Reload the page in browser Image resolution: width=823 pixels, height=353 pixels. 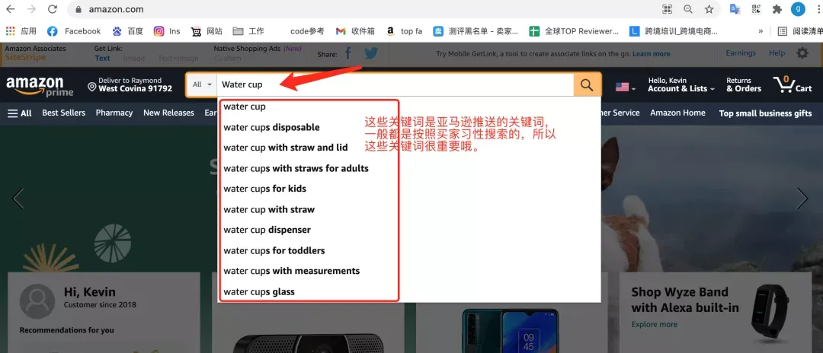(52, 10)
